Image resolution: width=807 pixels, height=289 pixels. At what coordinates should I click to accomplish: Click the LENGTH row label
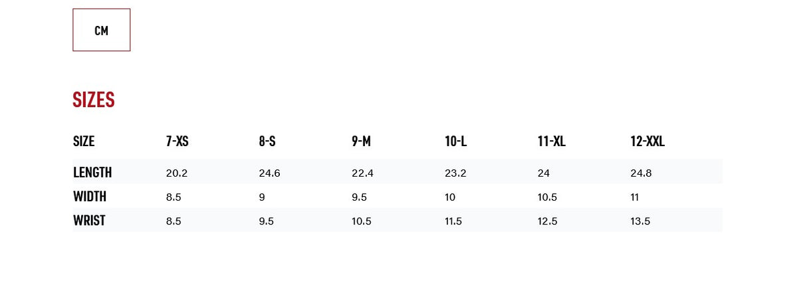click(x=92, y=172)
